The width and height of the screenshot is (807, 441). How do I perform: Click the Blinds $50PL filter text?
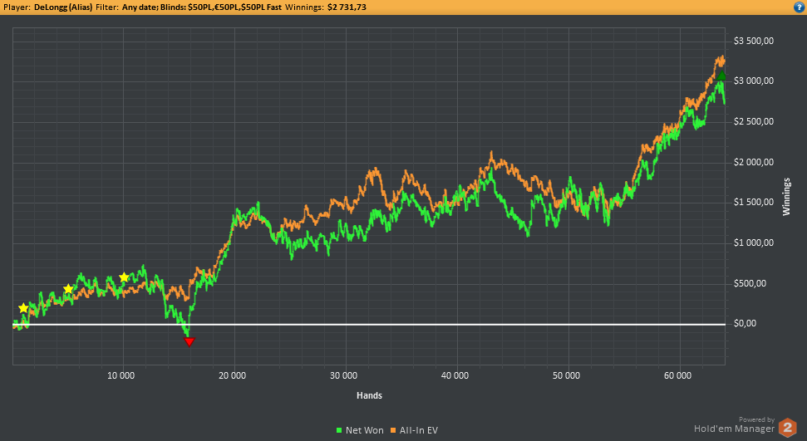221,7
